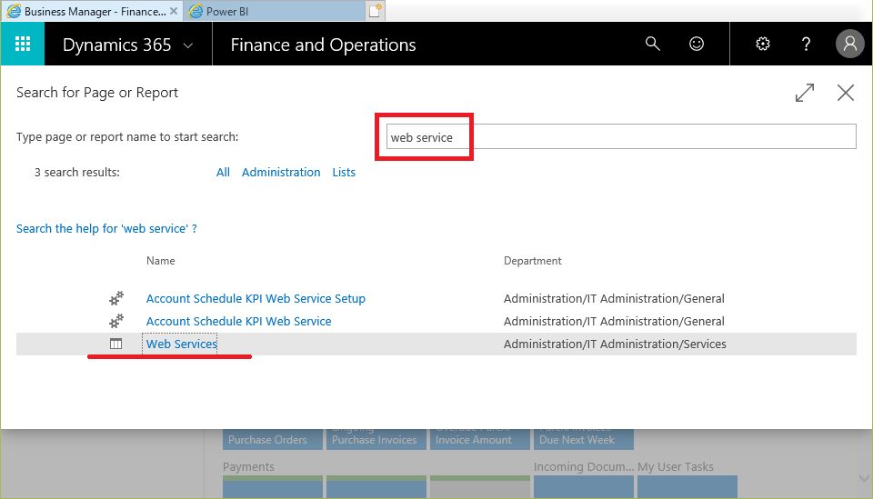Open the settings gear icon
The image size is (873, 499).
[763, 44]
